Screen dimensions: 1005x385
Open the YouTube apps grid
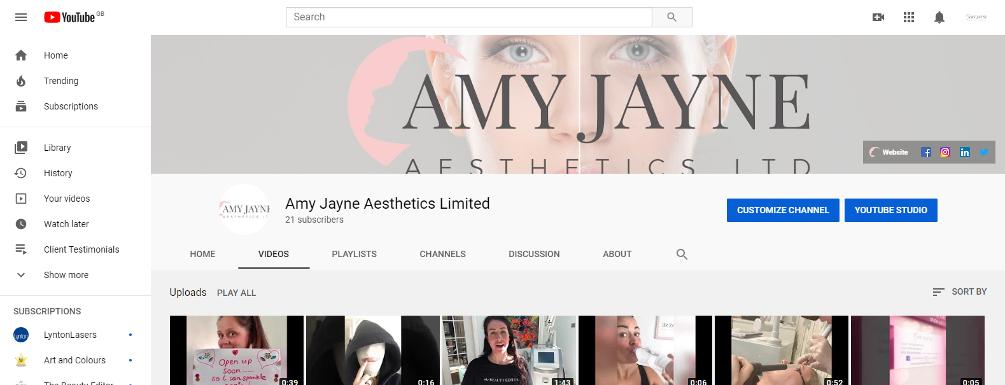pyautogui.click(x=909, y=17)
